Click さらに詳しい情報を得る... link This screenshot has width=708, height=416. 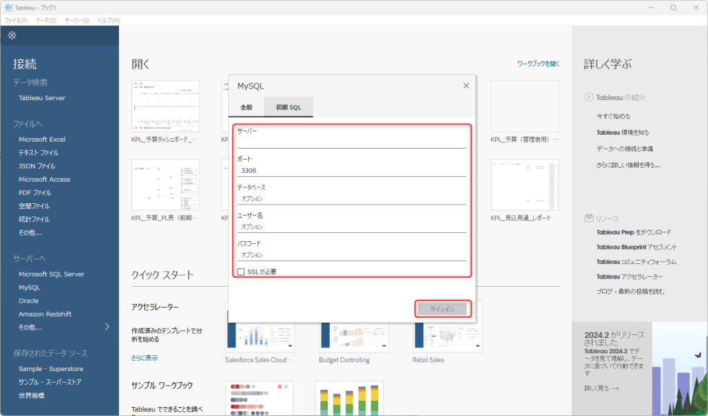point(628,165)
